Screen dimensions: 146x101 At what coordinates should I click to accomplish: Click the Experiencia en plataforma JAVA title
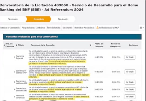pyautogui.click(x=22, y=82)
